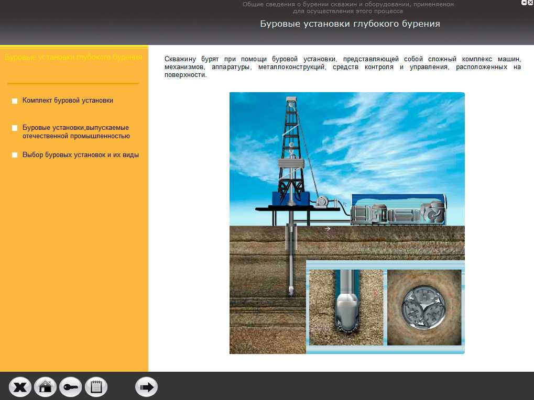Click white square bullet beside 'Выбор буровых установок'
The height and width of the screenshot is (400, 534).
[x=15, y=155]
